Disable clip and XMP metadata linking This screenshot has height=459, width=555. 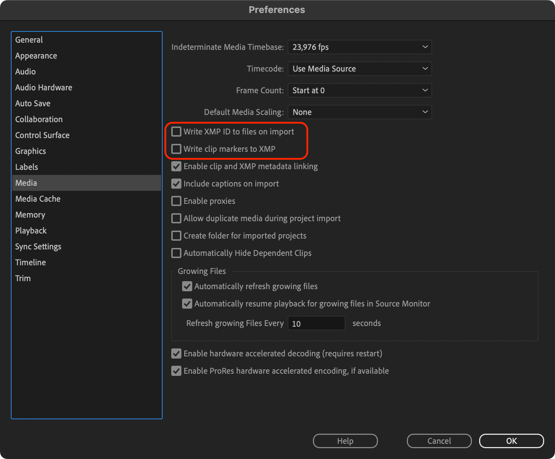[176, 166]
